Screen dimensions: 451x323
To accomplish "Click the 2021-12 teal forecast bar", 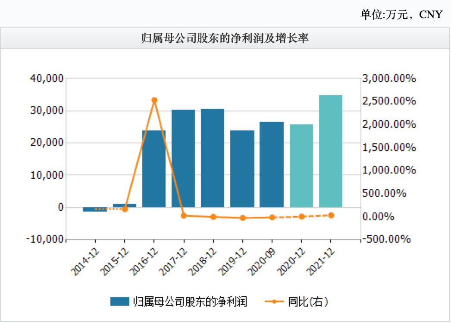I will click(331, 151).
